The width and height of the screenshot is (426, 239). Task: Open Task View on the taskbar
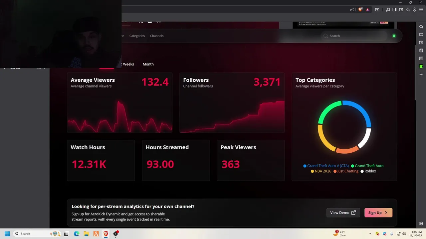[66, 234]
